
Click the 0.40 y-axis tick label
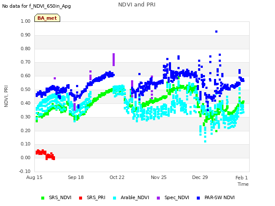[x=26, y=103]
